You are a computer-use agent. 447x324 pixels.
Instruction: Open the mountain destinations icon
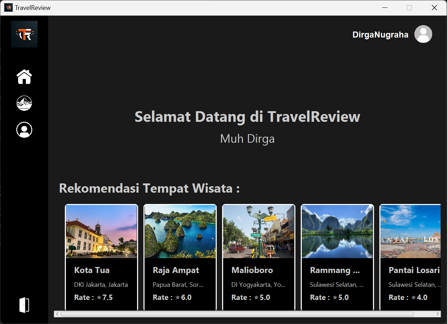pyautogui.click(x=24, y=103)
